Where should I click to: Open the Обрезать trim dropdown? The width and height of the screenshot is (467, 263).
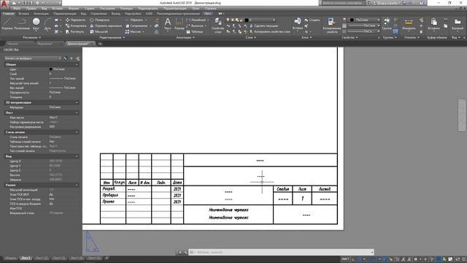146,20
